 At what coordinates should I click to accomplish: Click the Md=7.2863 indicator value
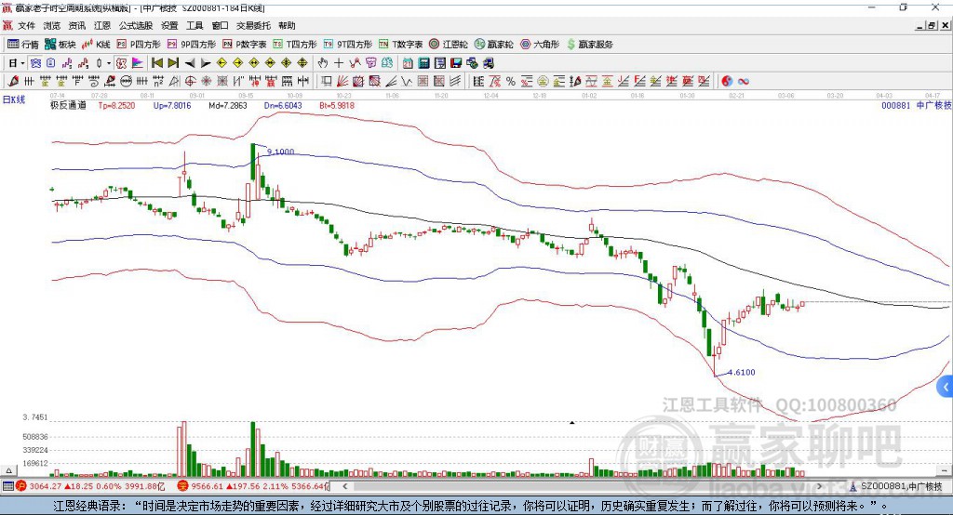(228, 106)
